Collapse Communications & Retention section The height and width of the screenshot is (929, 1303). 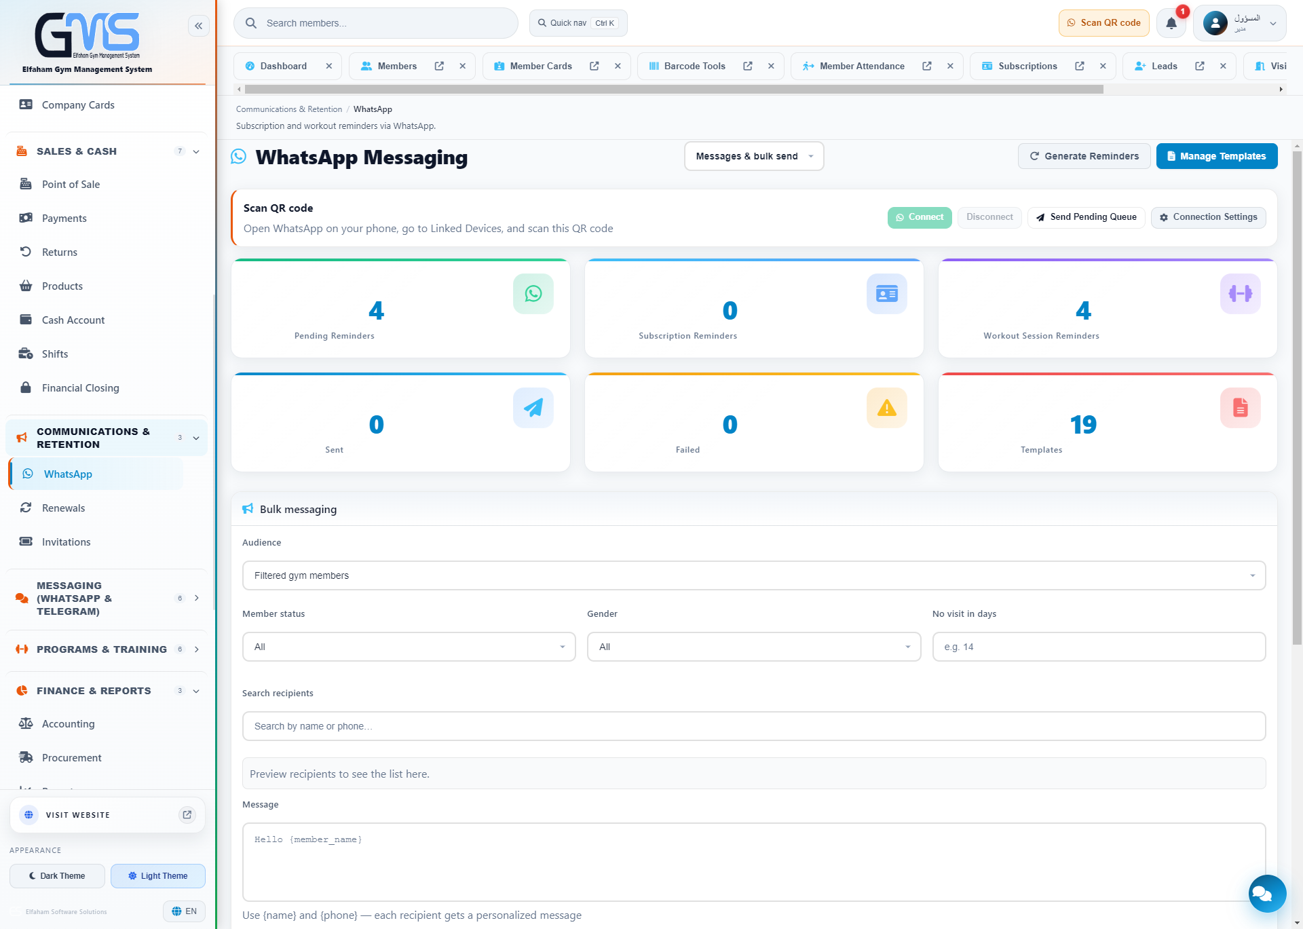(x=196, y=438)
